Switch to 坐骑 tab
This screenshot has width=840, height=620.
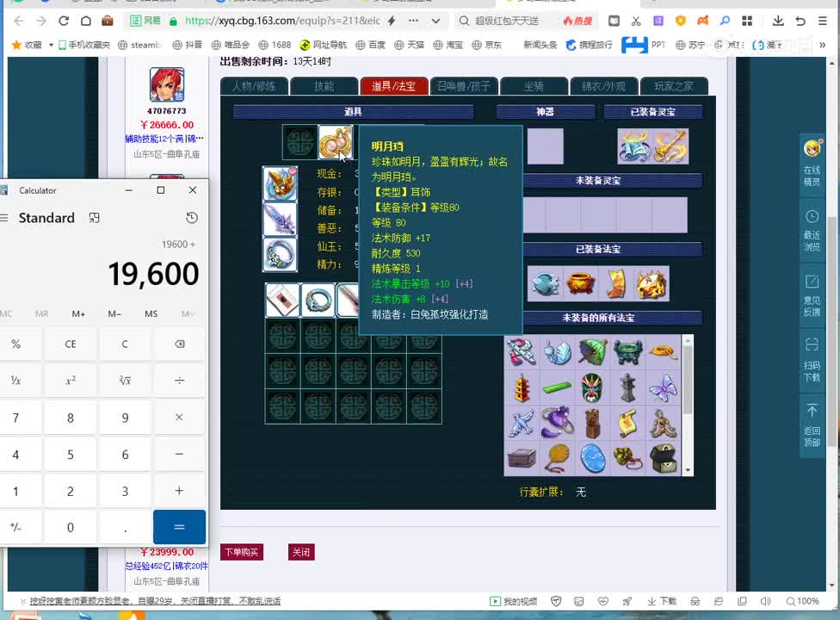(x=534, y=86)
